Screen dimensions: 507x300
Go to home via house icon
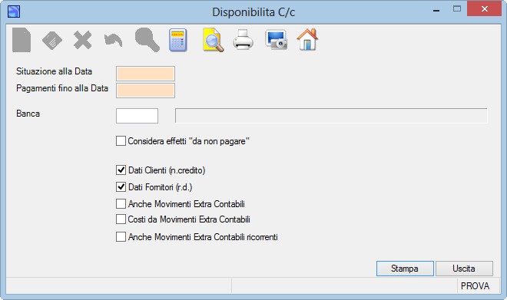(x=307, y=39)
